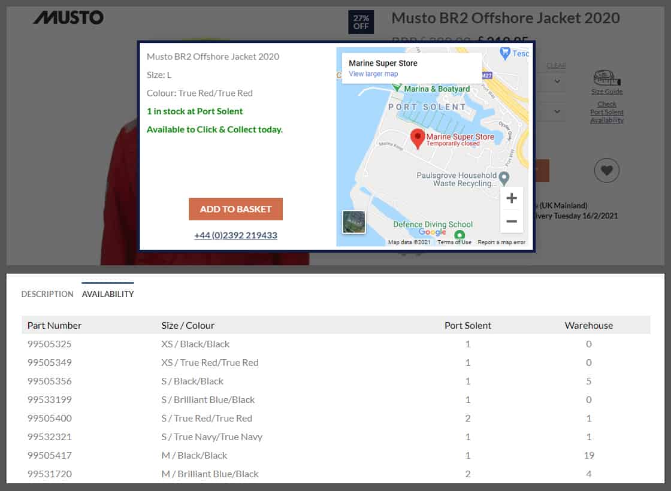The image size is (671, 491).
Task: Click the red Marine Super Store map pin
Action: [x=417, y=139]
